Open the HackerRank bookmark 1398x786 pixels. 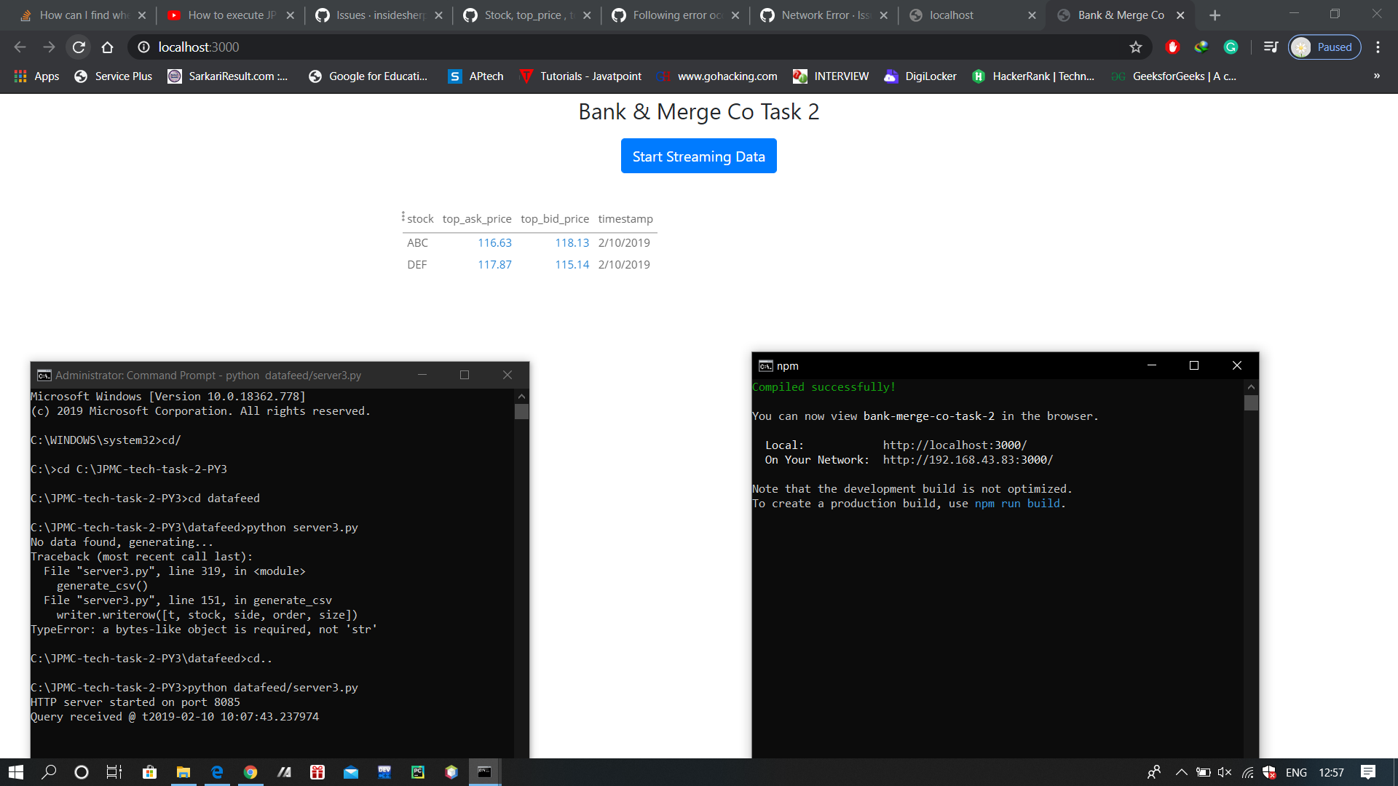[x=1033, y=76]
